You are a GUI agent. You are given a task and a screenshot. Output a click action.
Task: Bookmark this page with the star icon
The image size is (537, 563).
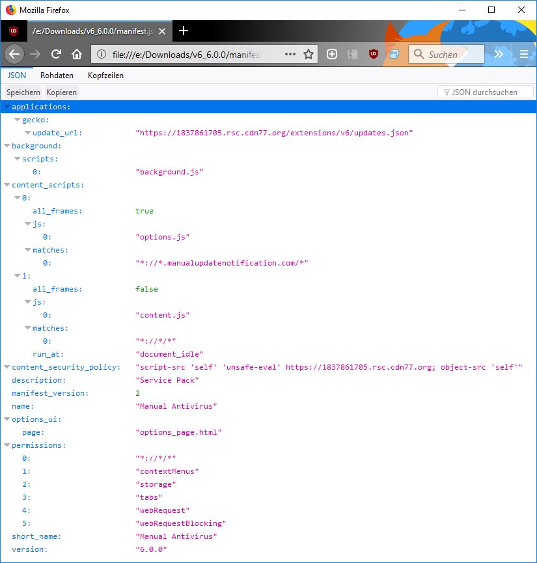point(309,54)
